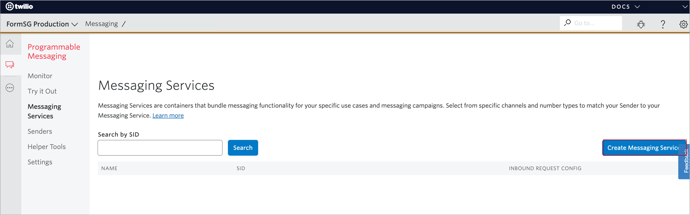Open the debugger bug icon
690x215 pixels.
[x=641, y=24]
